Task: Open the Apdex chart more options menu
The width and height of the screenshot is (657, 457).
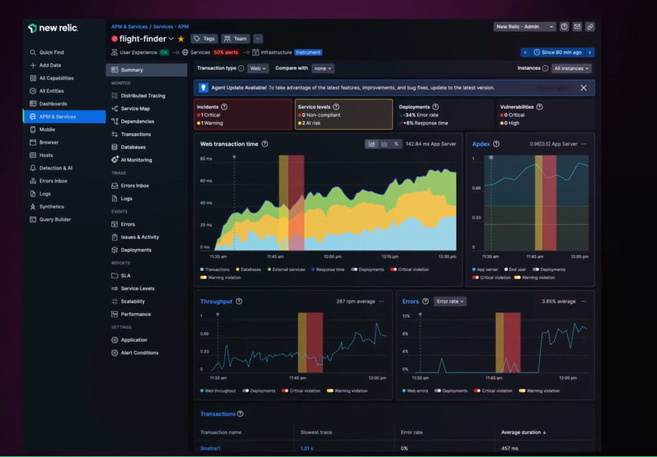Action: pos(583,144)
